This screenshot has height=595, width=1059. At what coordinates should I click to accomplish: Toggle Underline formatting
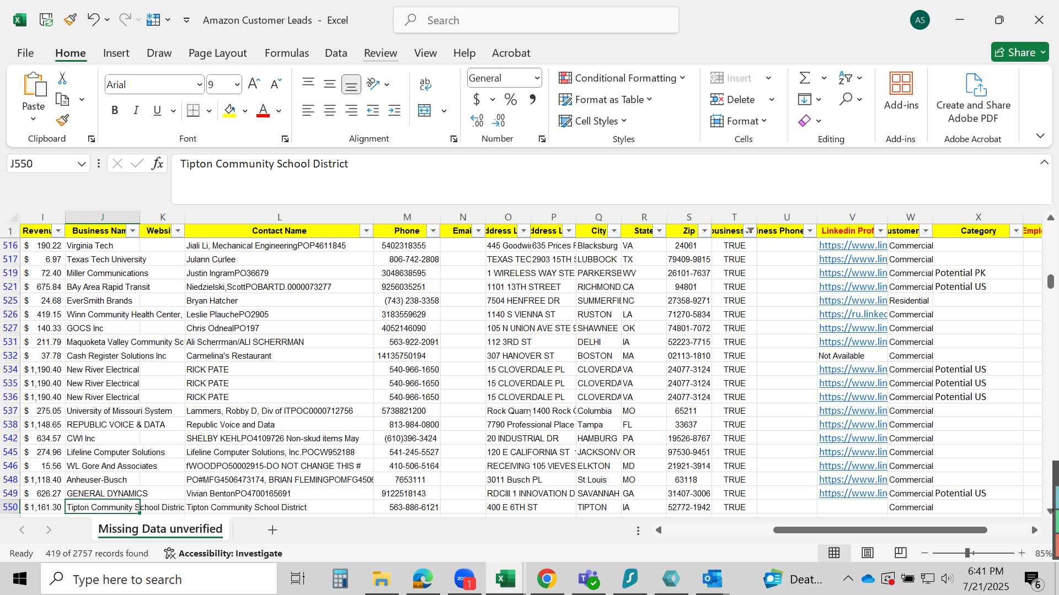pos(157,111)
